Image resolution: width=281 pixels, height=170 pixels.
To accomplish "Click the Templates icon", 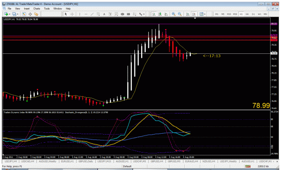I will click(x=201, y=14).
